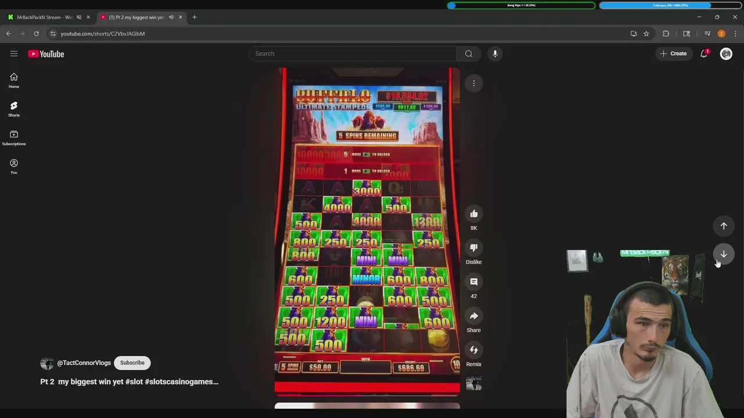744x418 pixels.
Task: Open Shorts in the left sidebar
Action: [x=14, y=109]
